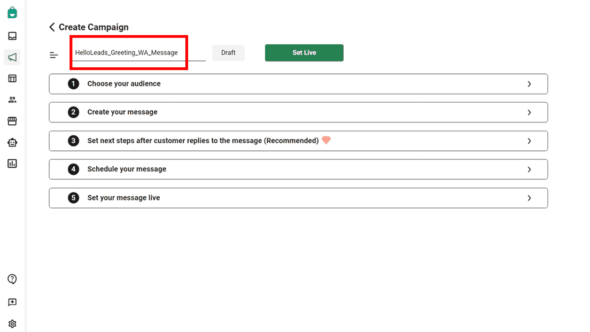Viewport: 590px width, 332px height.
Task: Open the storefront shop icon
Action: pyautogui.click(x=12, y=121)
